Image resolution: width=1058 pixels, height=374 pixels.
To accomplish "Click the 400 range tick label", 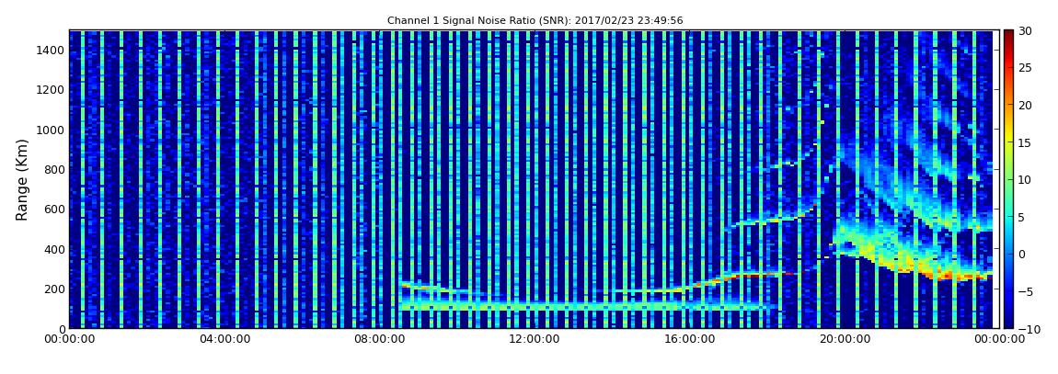I will tap(54, 249).
